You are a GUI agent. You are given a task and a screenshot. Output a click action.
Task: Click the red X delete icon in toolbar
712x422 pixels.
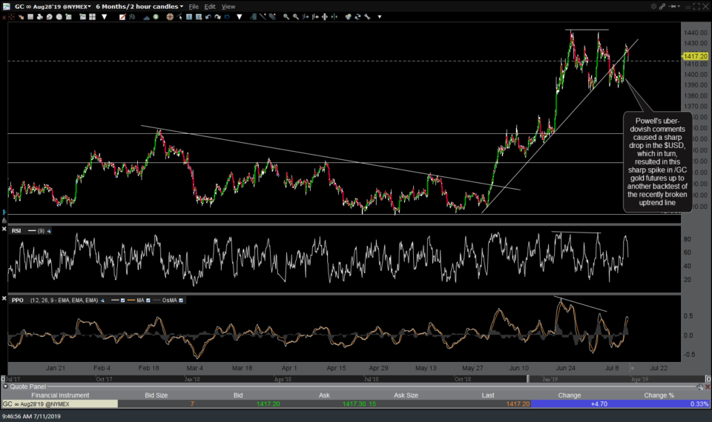(x=4, y=17)
